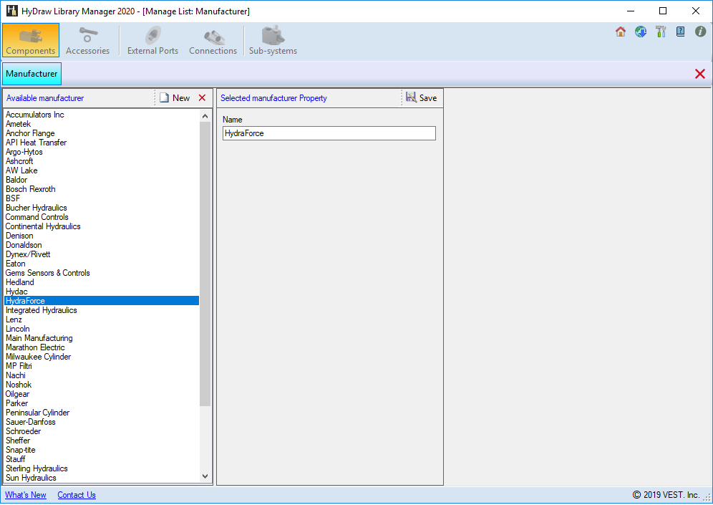Select Eaton manufacturer
Screen dimensions: 713x505
tap(102, 264)
